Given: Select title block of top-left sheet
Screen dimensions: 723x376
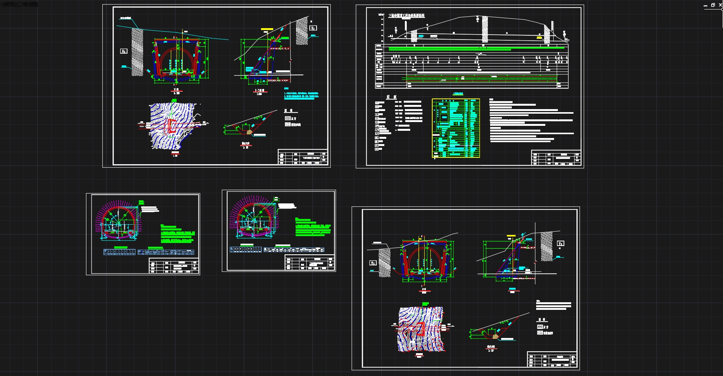Looking at the screenshot, I should point(303,157).
